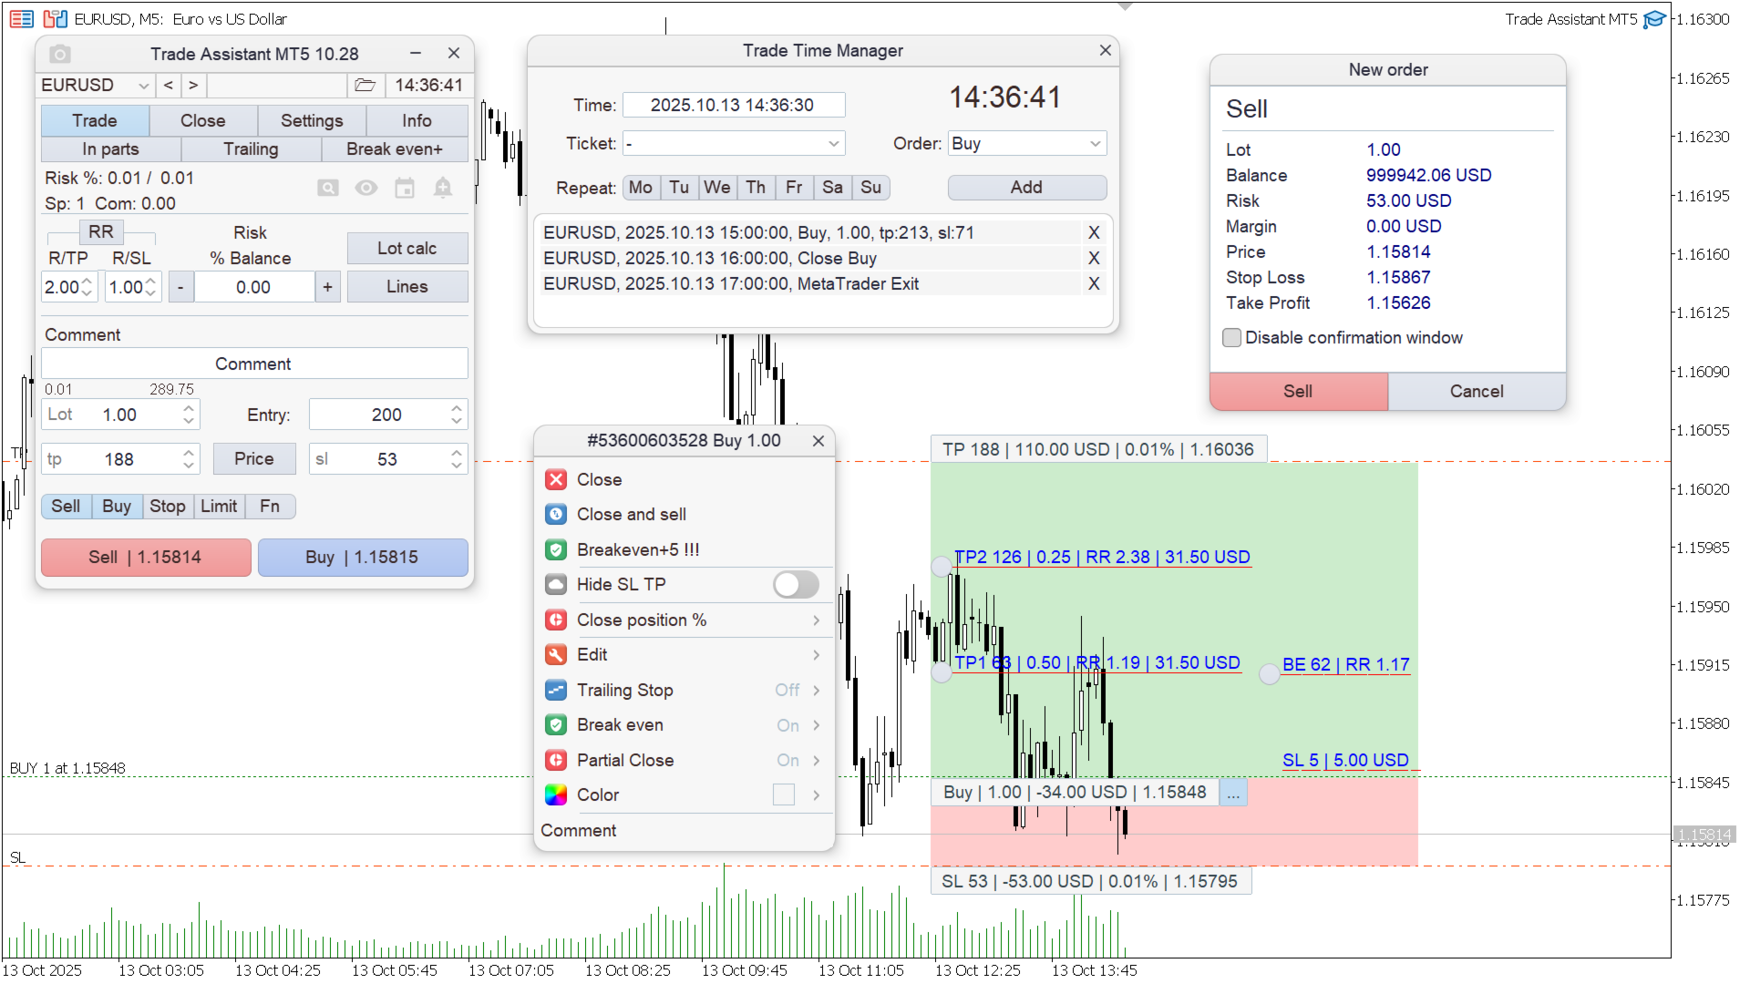Click the red Close position icon item
The width and height of the screenshot is (1750, 984).
click(x=556, y=620)
